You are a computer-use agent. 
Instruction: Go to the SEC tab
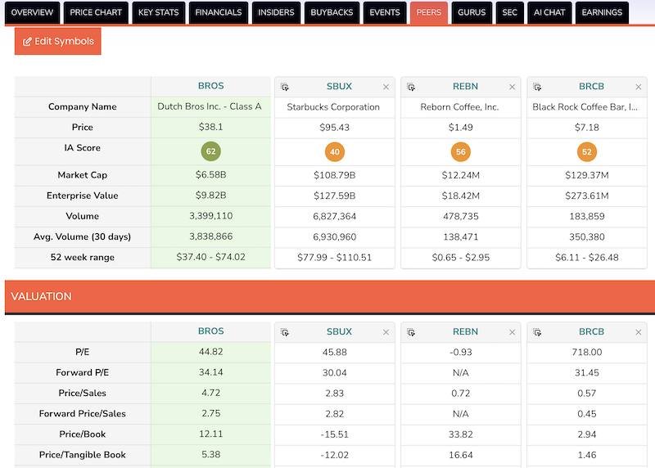[509, 12]
